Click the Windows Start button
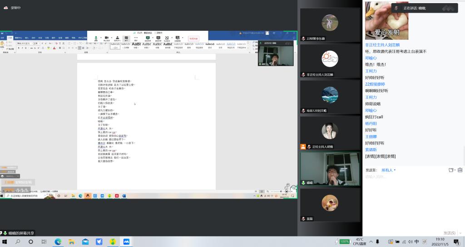465x247 pixels. [5, 242]
